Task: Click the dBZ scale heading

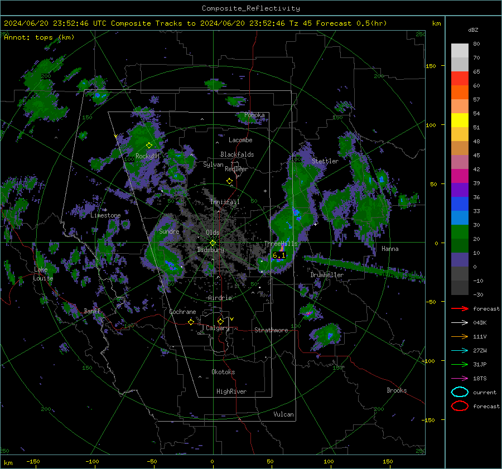Action: pos(473,30)
